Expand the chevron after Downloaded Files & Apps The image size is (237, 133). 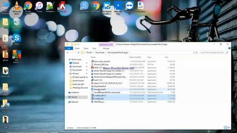[x=130, y=52]
